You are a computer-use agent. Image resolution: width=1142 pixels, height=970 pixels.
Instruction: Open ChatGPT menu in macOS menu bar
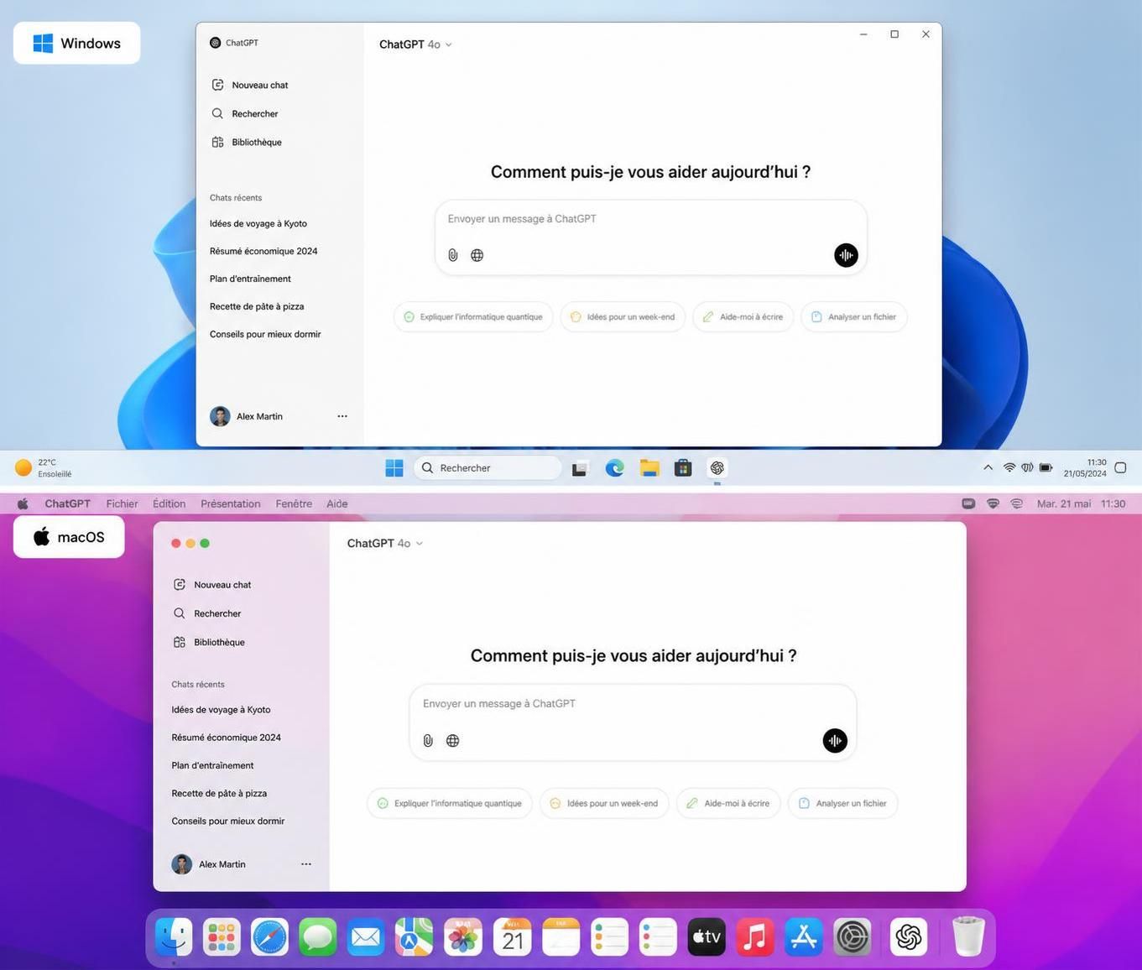click(67, 503)
